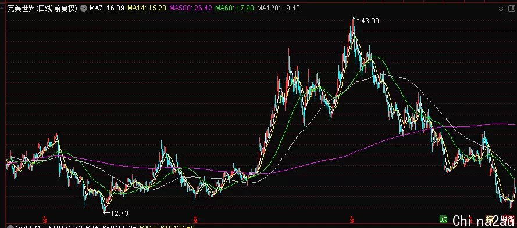Select the green MA60: 17.90 label
Viewport: 517px width, 228px height.
(x=235, y=8)
